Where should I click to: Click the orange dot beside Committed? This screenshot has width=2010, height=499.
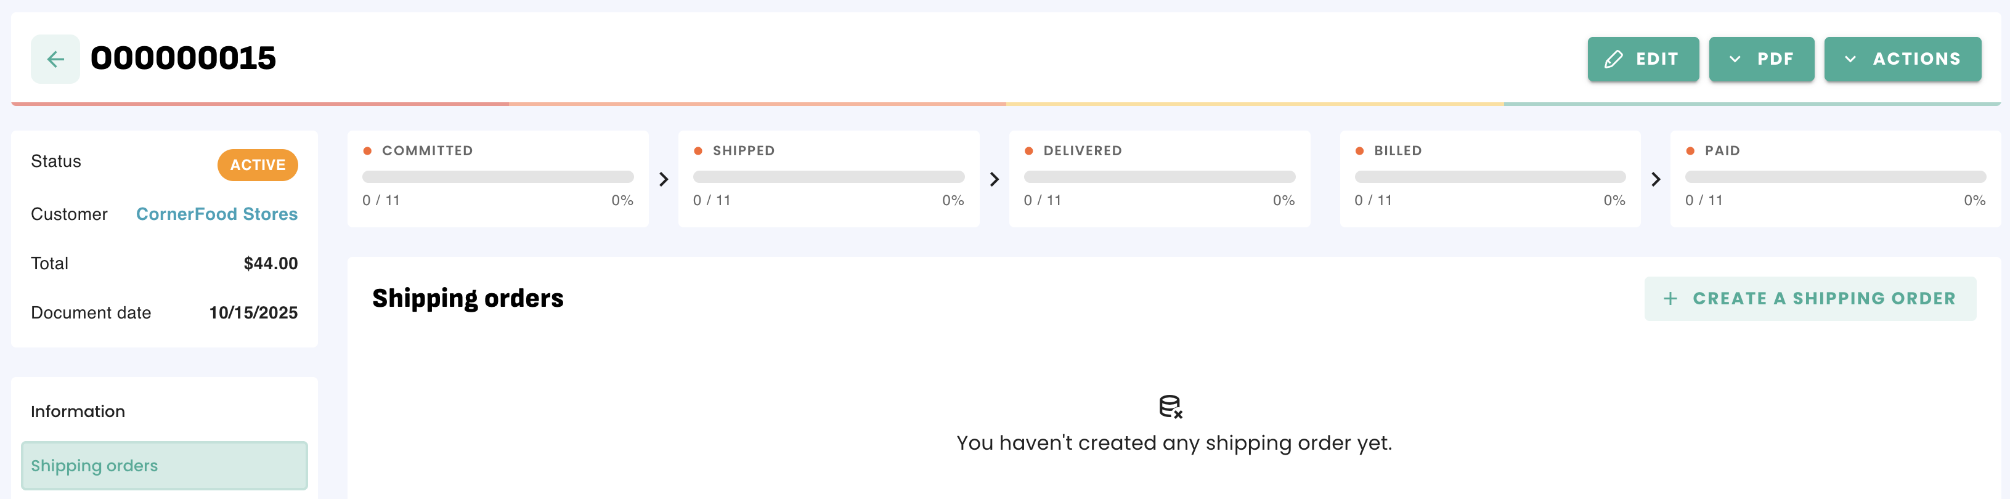[367, 150]
